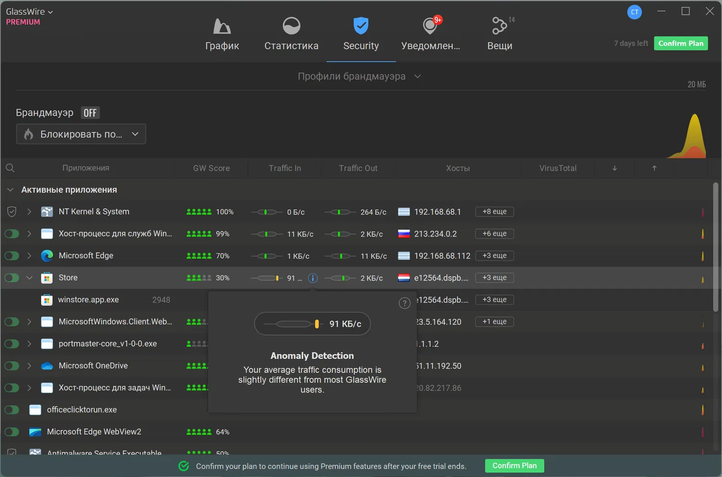Click the Microsoft OneDrive cloud icon
Screen dimensions: 722x477
coord(47,366)
